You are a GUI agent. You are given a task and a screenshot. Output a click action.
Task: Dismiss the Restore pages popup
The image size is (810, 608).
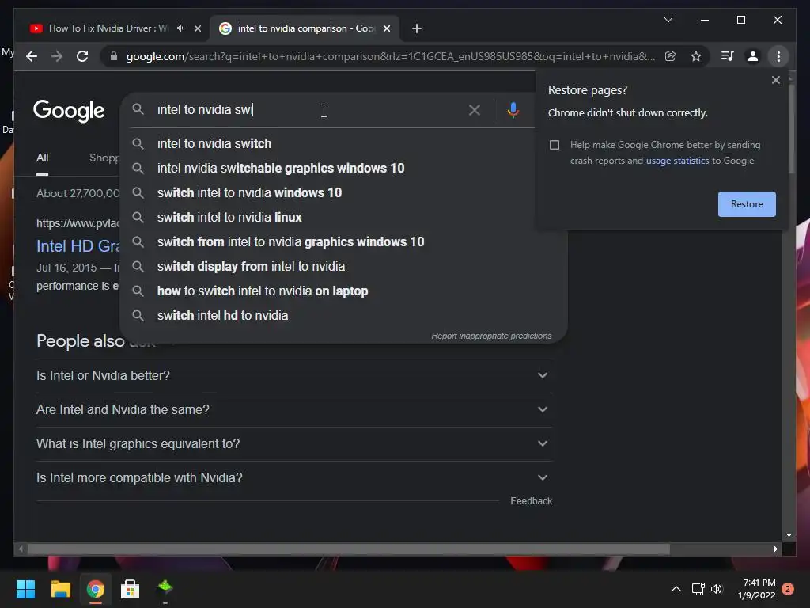(x=776, y=80)
